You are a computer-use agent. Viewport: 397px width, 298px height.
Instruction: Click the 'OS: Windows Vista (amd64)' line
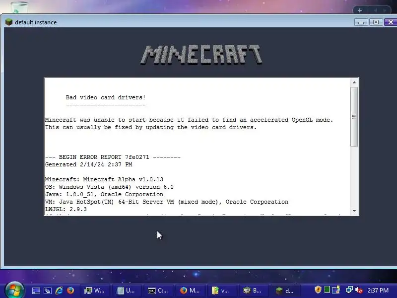[x=109, y=187]
